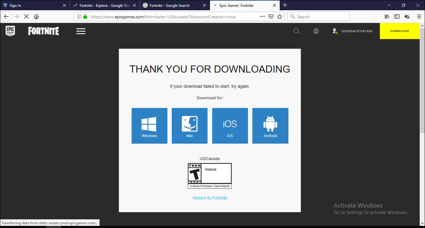The height and width of the screenshot is (228, 425).
Task: Bookmark this page with the star
Action: click(280, 17)
